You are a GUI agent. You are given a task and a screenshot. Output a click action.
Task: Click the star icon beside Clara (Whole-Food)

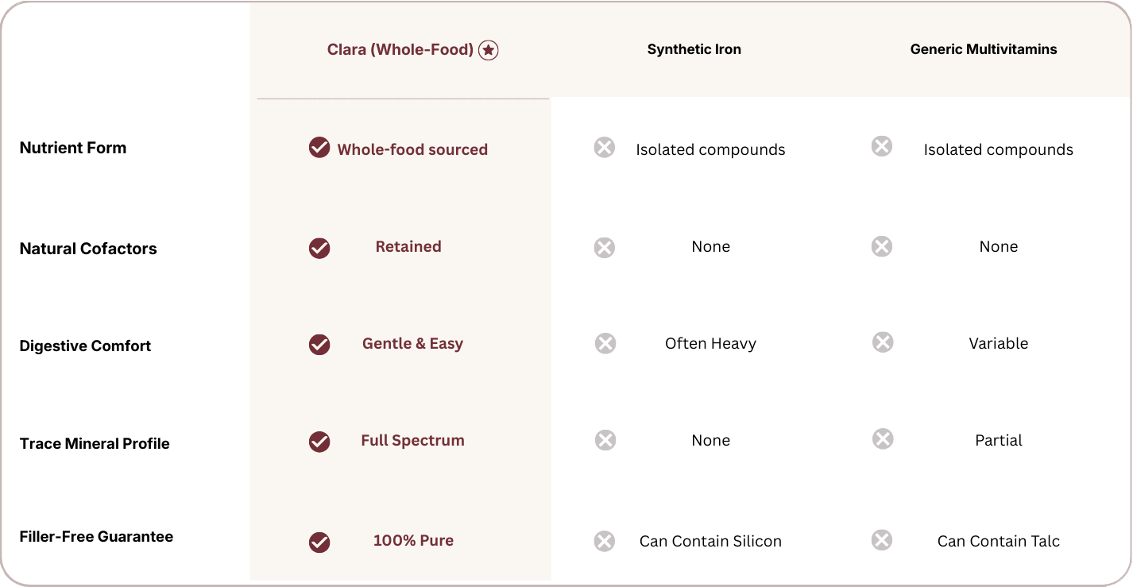[488, 50]
